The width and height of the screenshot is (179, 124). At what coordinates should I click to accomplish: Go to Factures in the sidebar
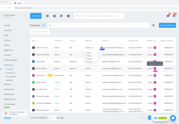[7, 40]
